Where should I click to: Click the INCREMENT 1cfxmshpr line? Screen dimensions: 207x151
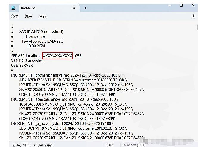[66, 75]
